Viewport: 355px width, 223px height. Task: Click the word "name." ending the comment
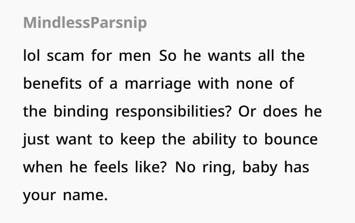tap(85, 195)
